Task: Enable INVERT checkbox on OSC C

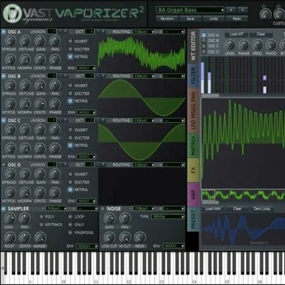Action: (x=70, y=130)
